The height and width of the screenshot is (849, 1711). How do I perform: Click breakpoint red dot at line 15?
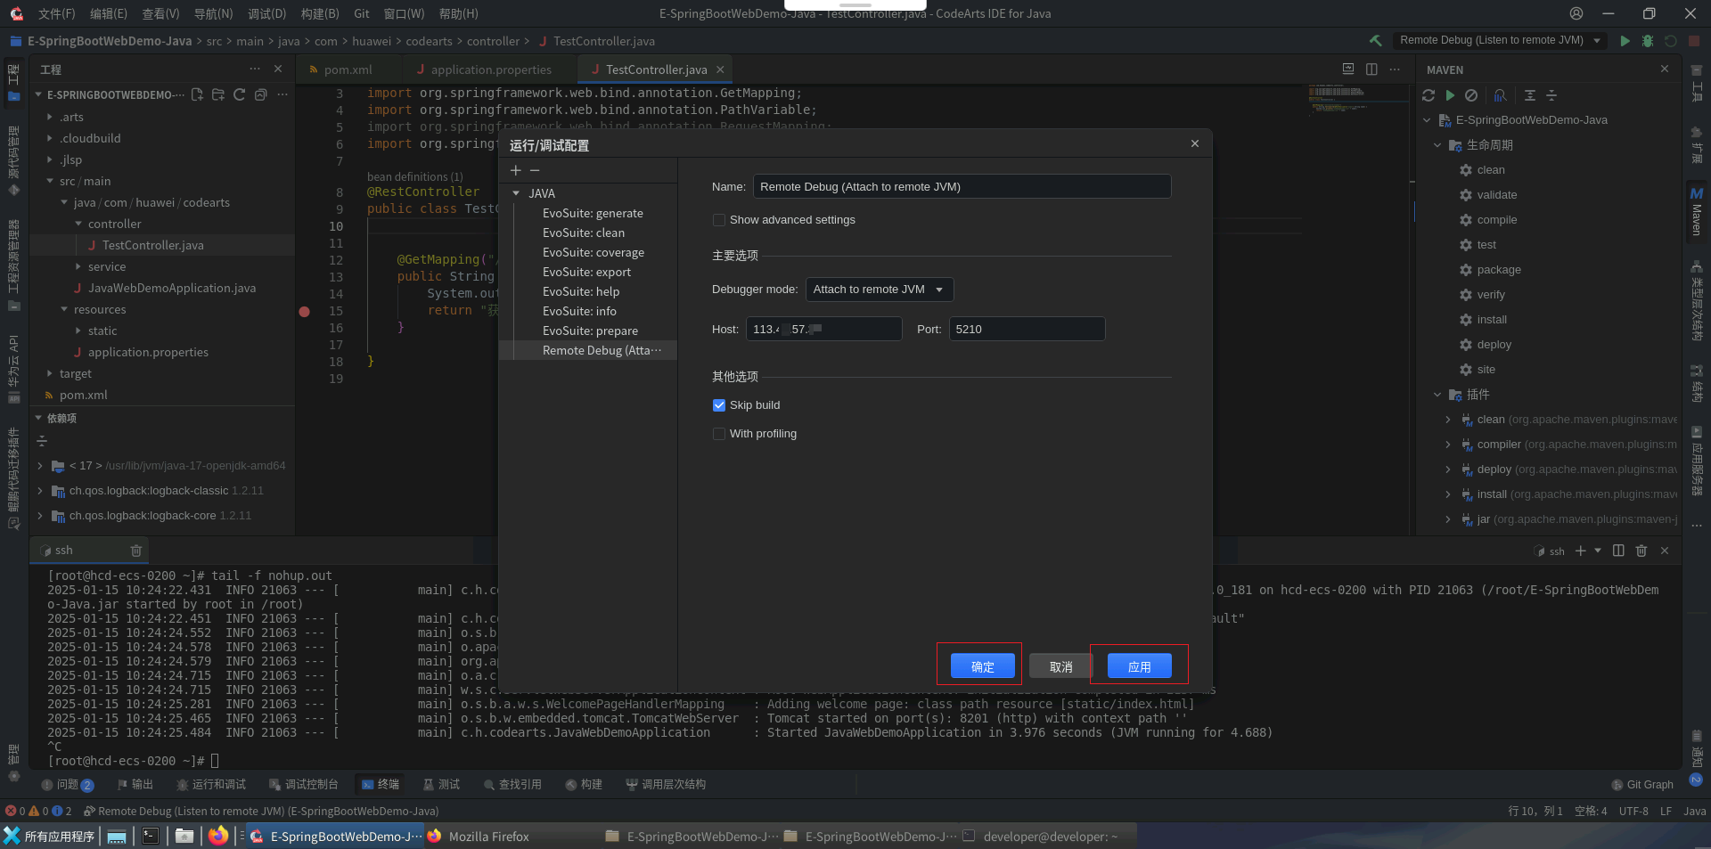point(305,312)
